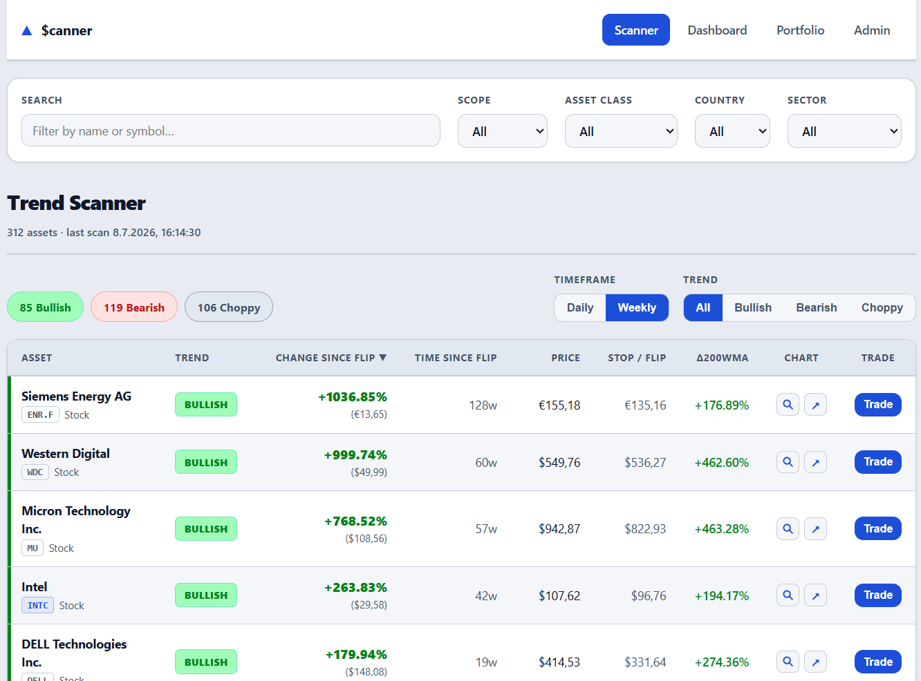Click the 128w time since flip

pos(483,405)
